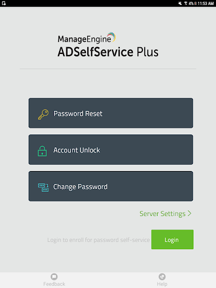The width and height of the screenshot is (216, 288).
Task: Click the ADSelfService Plus title text
Action: coord(108,52)
